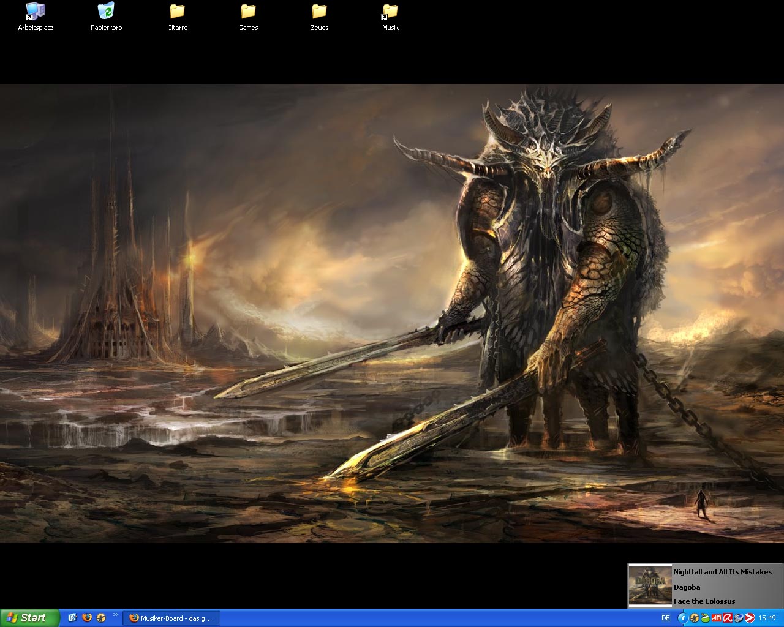Open the DE language bar indicator

pos(665,618)
